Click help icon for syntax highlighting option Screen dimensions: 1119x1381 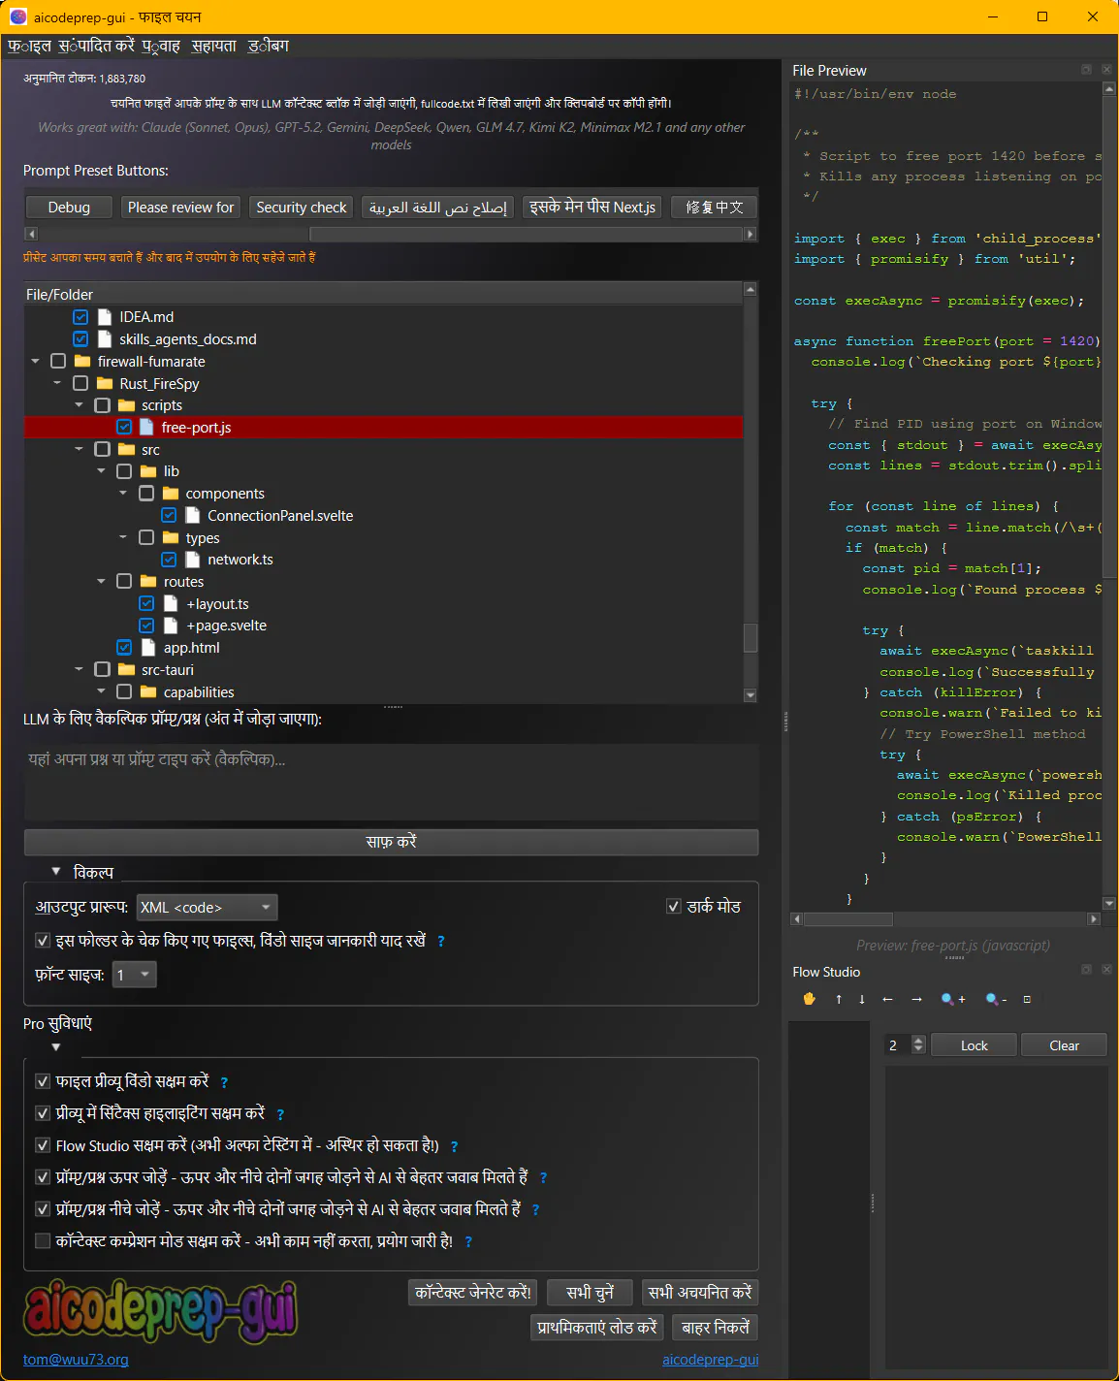280,1114
